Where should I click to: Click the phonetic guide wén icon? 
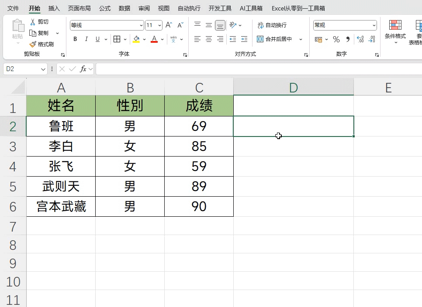coord(173,39)
